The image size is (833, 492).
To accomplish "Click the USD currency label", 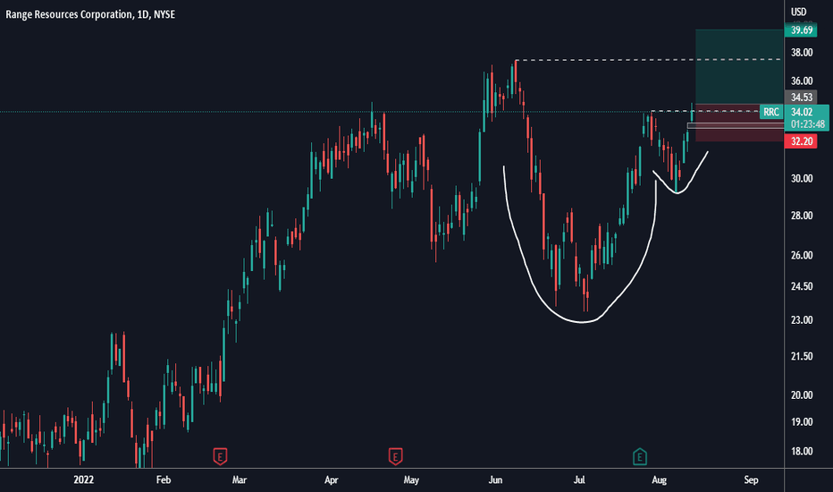I will pyautogui.click(x=798, y=12).
